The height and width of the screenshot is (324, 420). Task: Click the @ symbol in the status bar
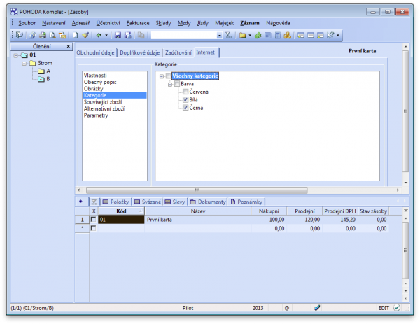(x=287, y=308)
